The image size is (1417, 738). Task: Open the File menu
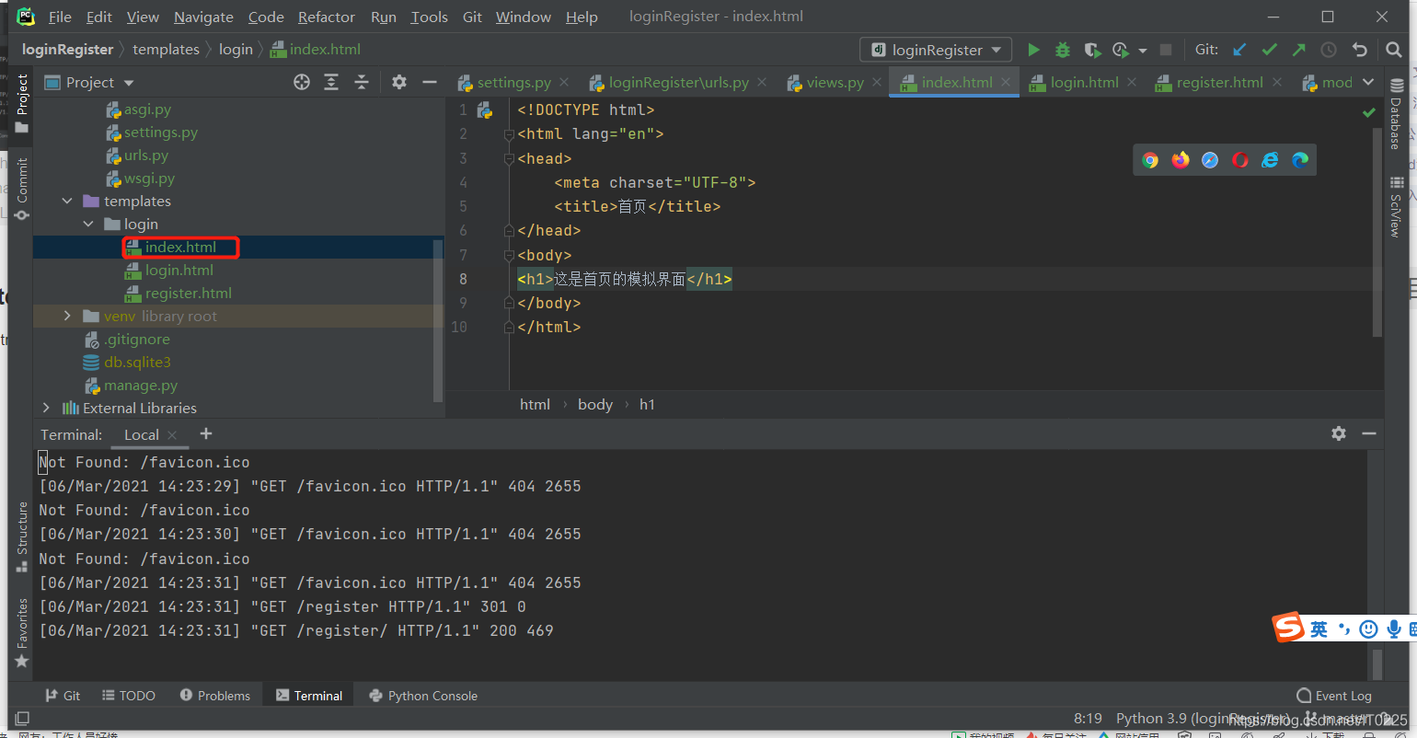60,17
